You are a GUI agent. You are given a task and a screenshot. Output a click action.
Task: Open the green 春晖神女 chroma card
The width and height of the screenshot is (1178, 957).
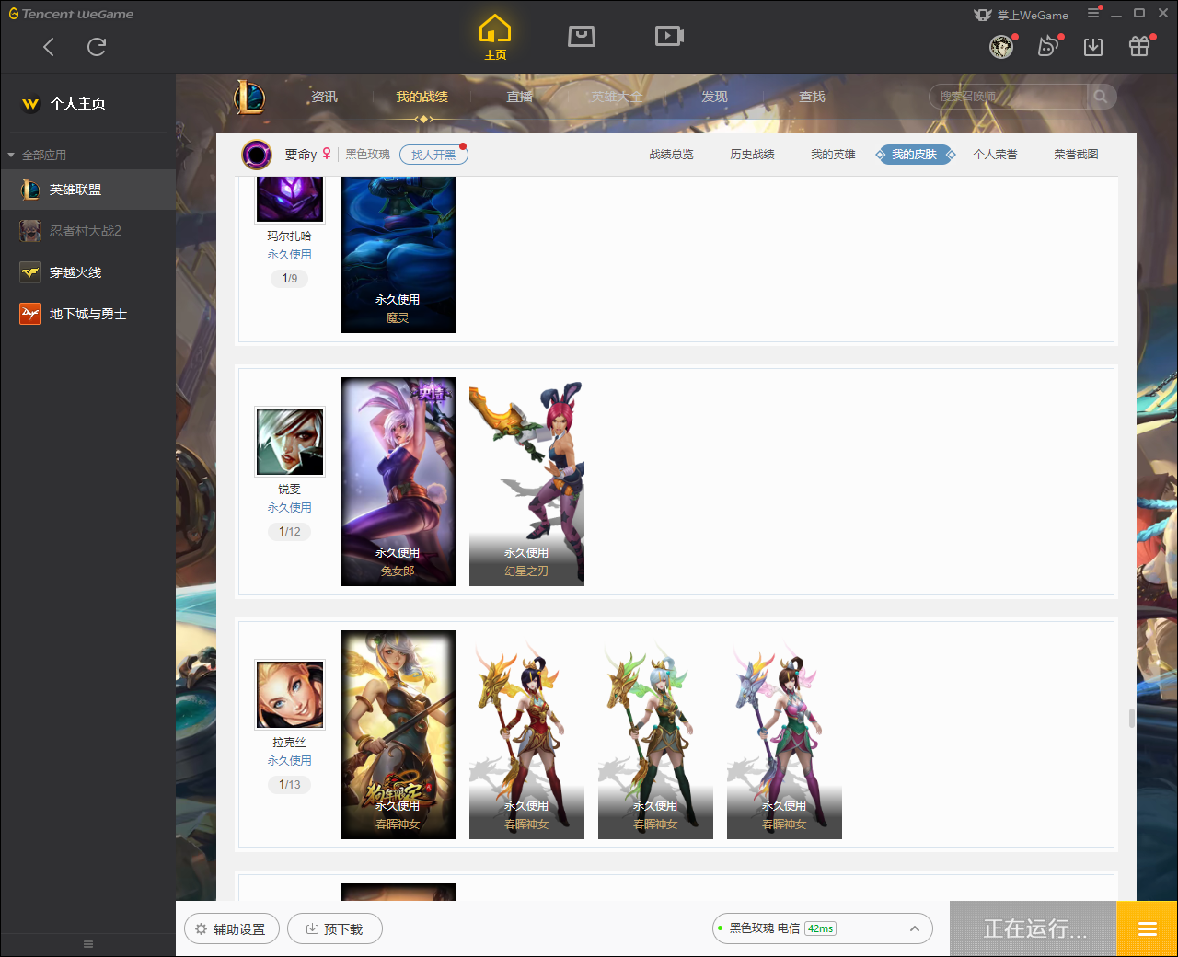(x=655, y=734)
